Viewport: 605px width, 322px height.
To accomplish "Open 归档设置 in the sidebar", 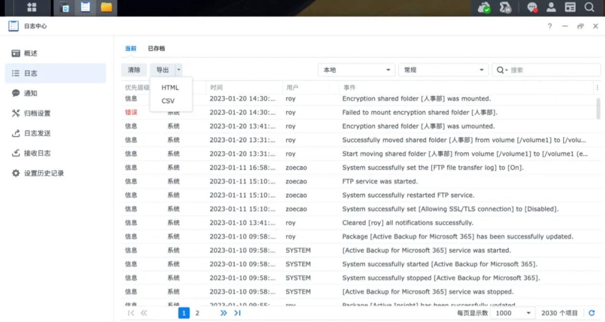I will (x=37, y=113).
